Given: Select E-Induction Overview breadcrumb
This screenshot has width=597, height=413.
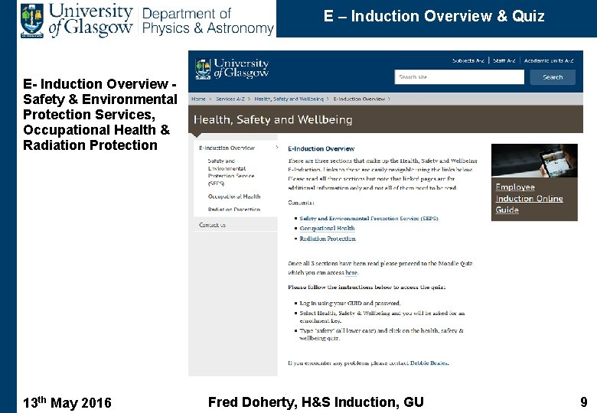Looking at the screenshot, I should 359,99.
